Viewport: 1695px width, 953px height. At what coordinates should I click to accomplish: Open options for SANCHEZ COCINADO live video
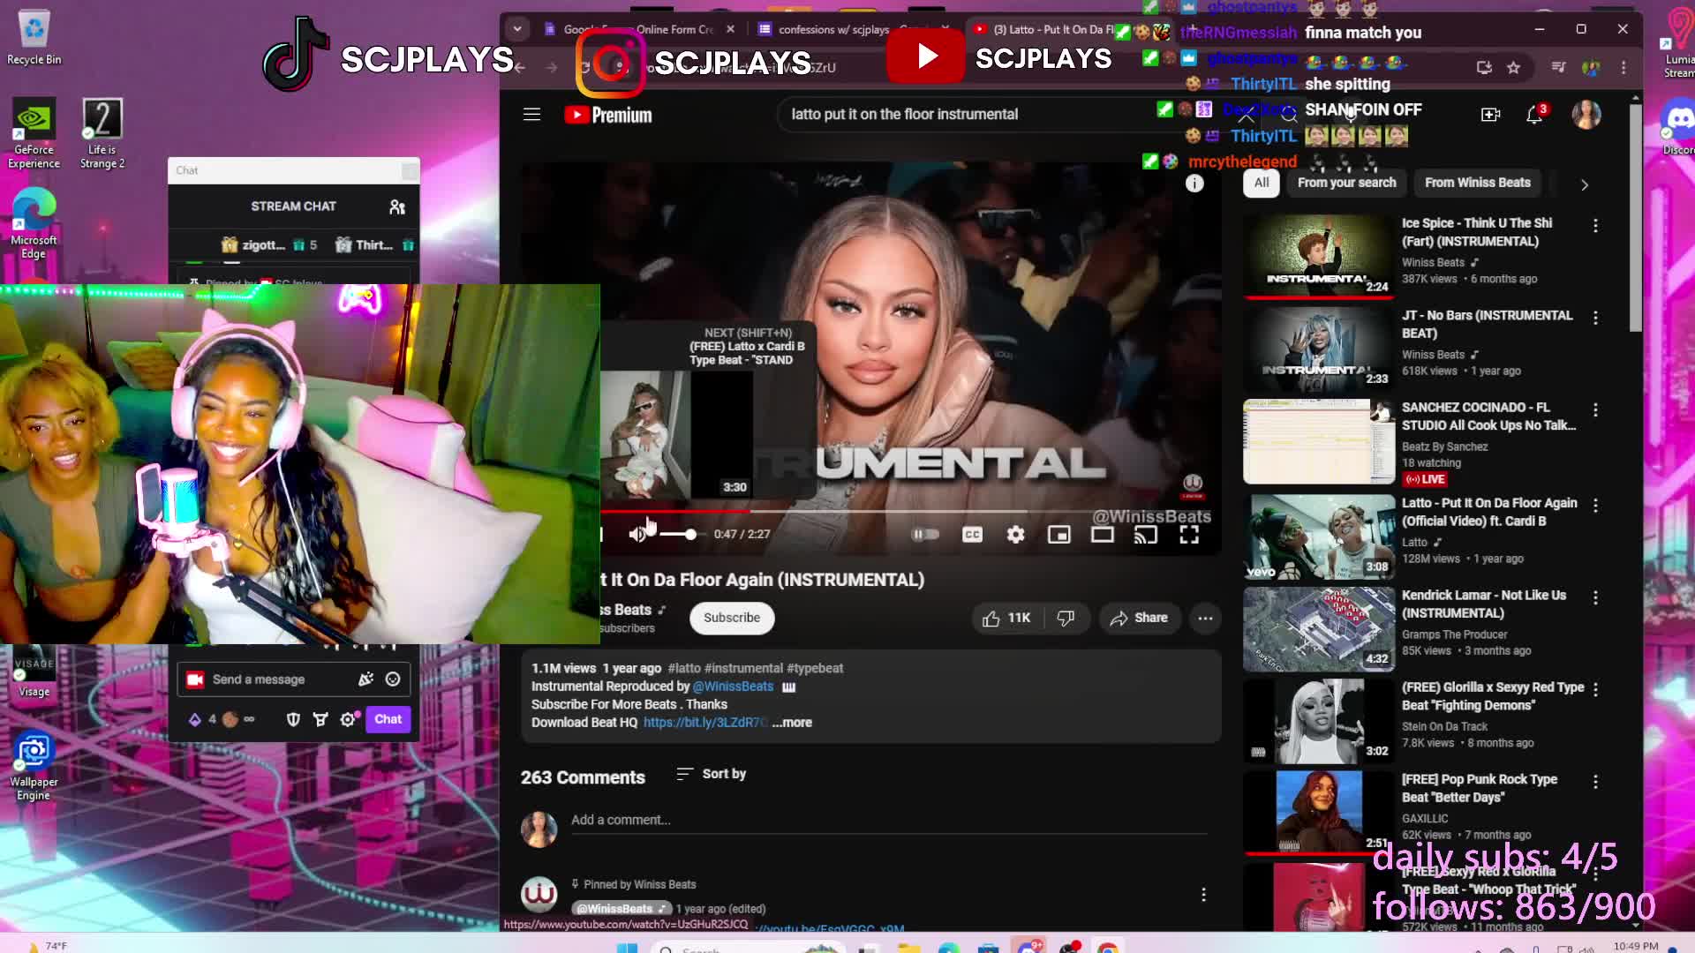[1595, 410]
